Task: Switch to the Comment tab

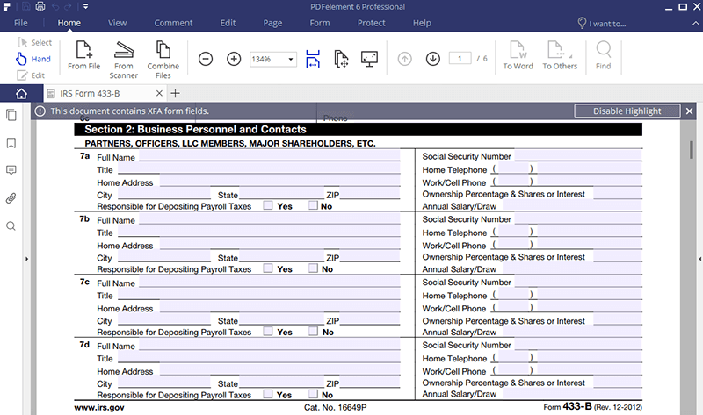Action: tap(173, 23)
